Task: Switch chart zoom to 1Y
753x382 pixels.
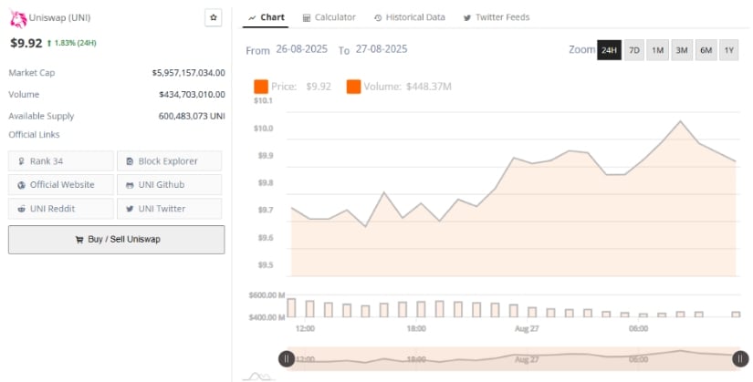Action: click(729, 50)
